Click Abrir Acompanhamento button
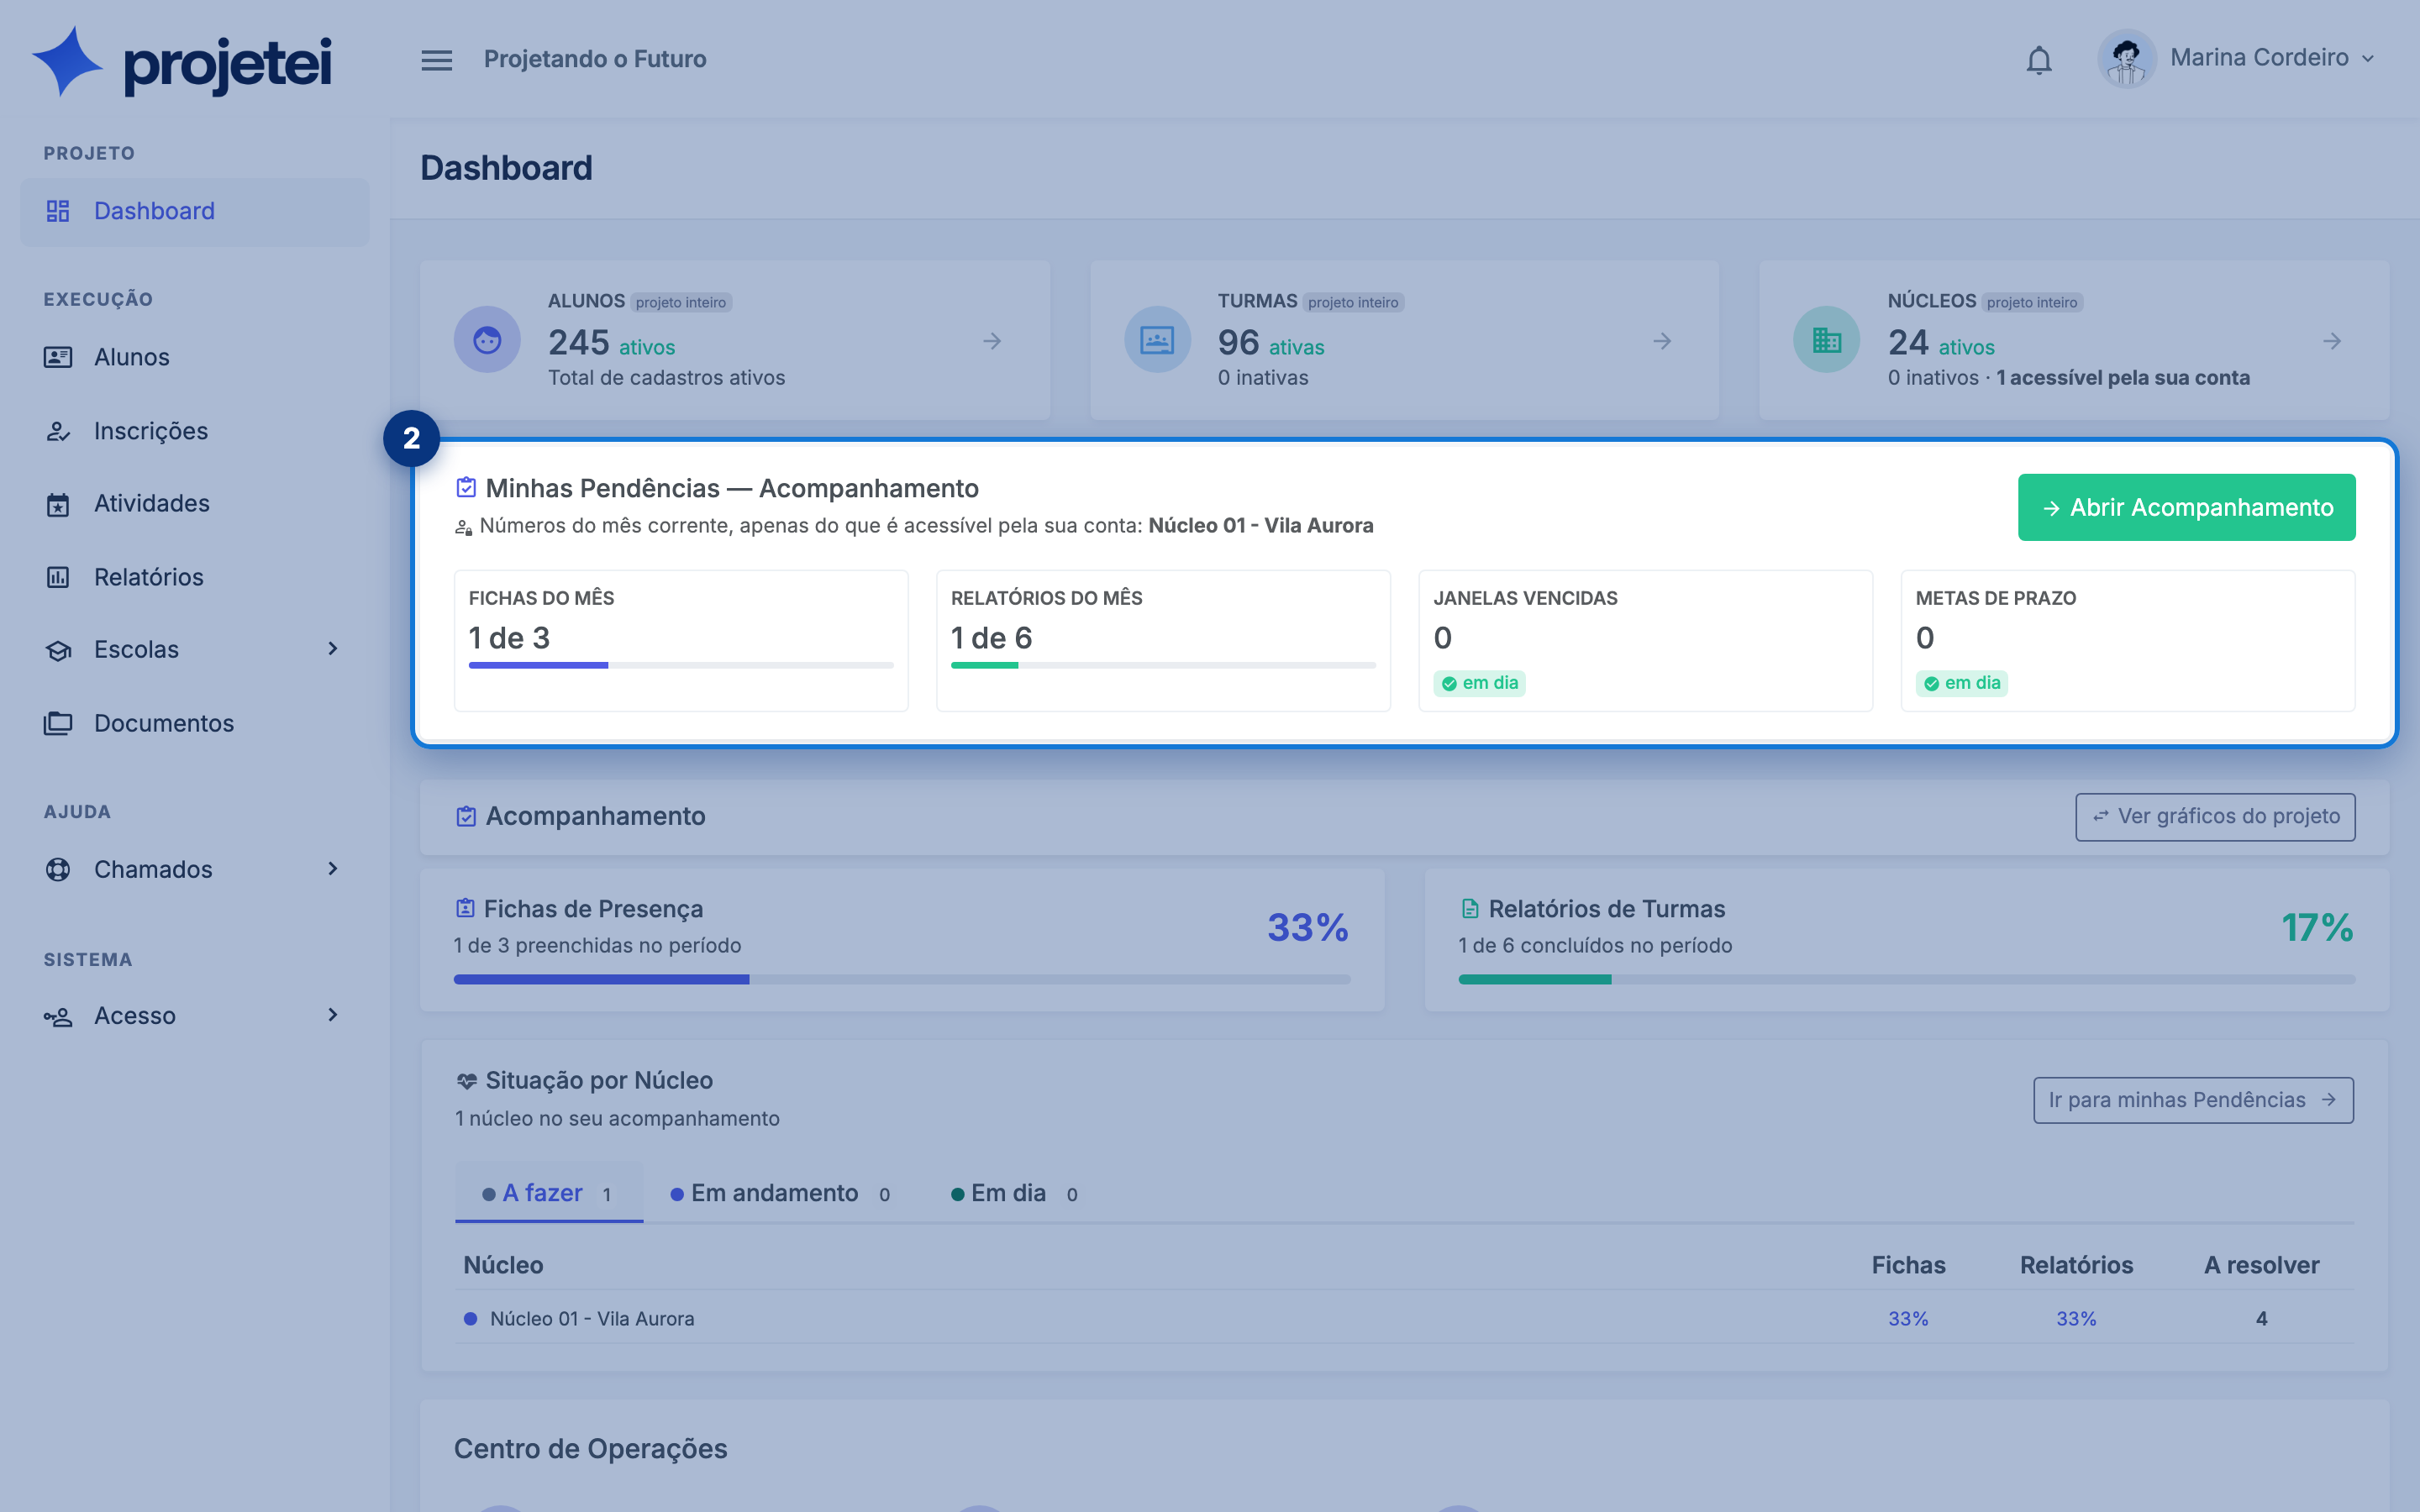2420x1512 pixels. [x=2186, y=507]
